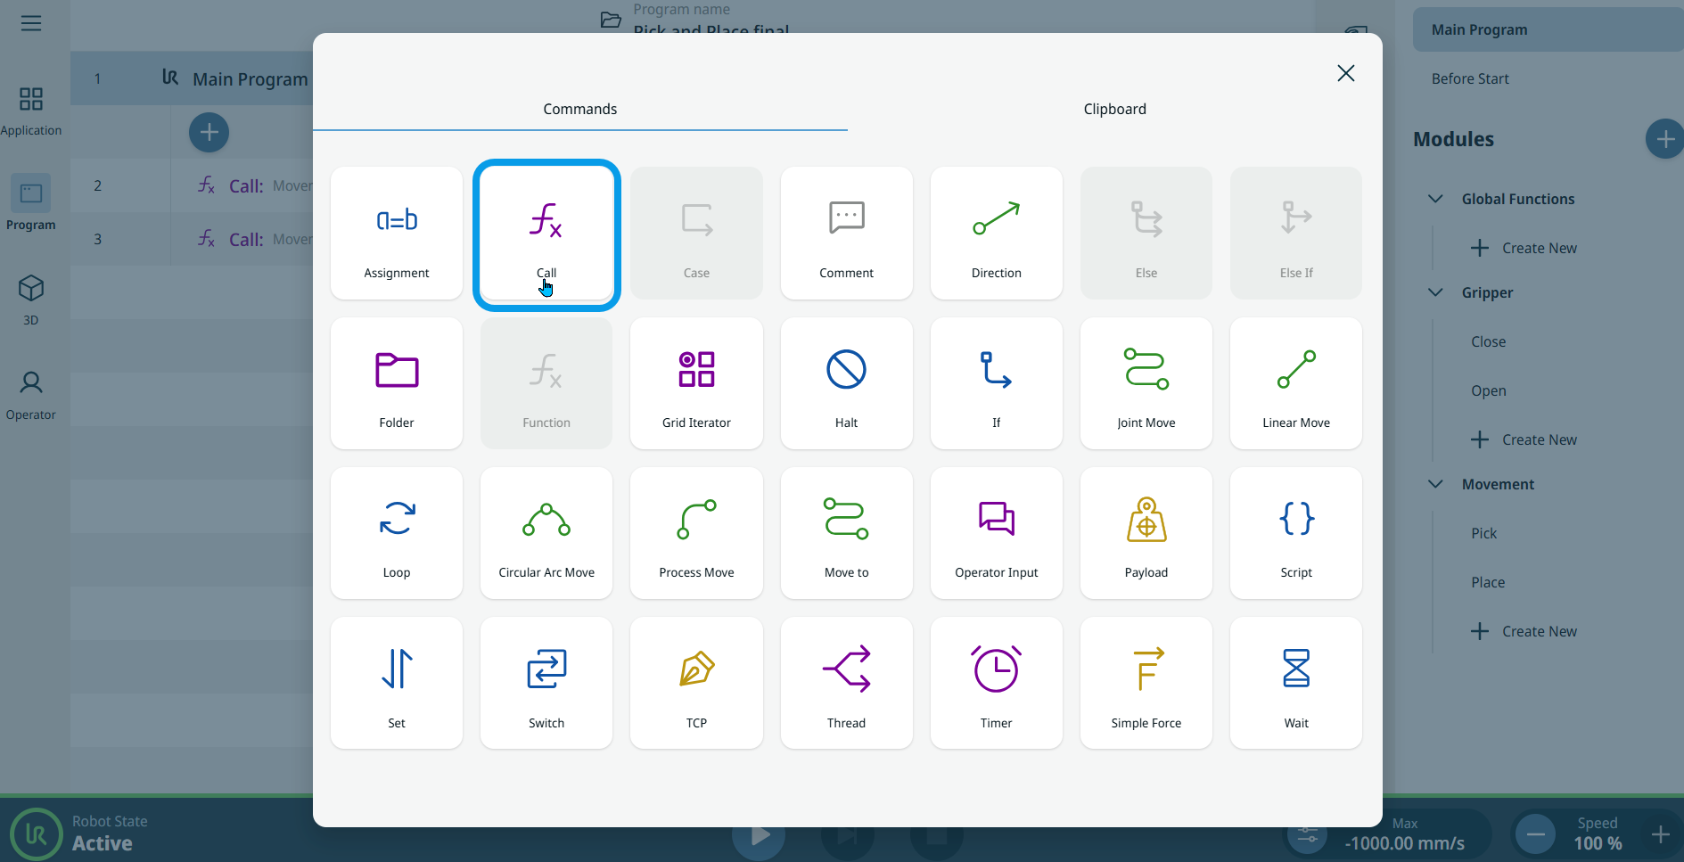Collapse the Gripper module group

(x=1435, y=292)
